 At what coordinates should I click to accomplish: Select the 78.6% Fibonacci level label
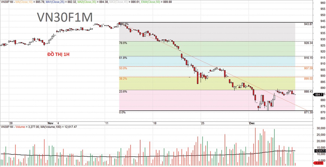123,43
